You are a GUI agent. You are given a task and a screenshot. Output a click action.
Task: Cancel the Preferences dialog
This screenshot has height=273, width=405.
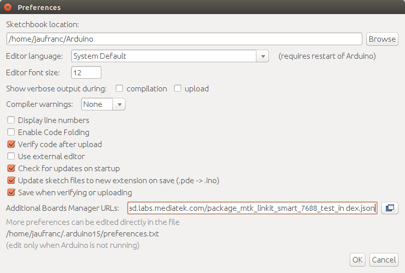point(384,259)
